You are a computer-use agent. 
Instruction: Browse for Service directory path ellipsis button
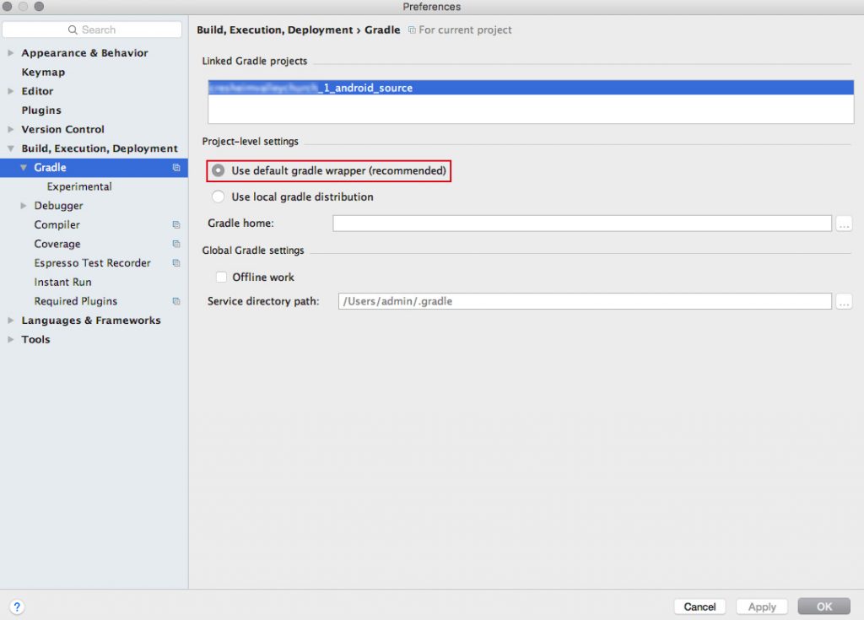[844, 301]
